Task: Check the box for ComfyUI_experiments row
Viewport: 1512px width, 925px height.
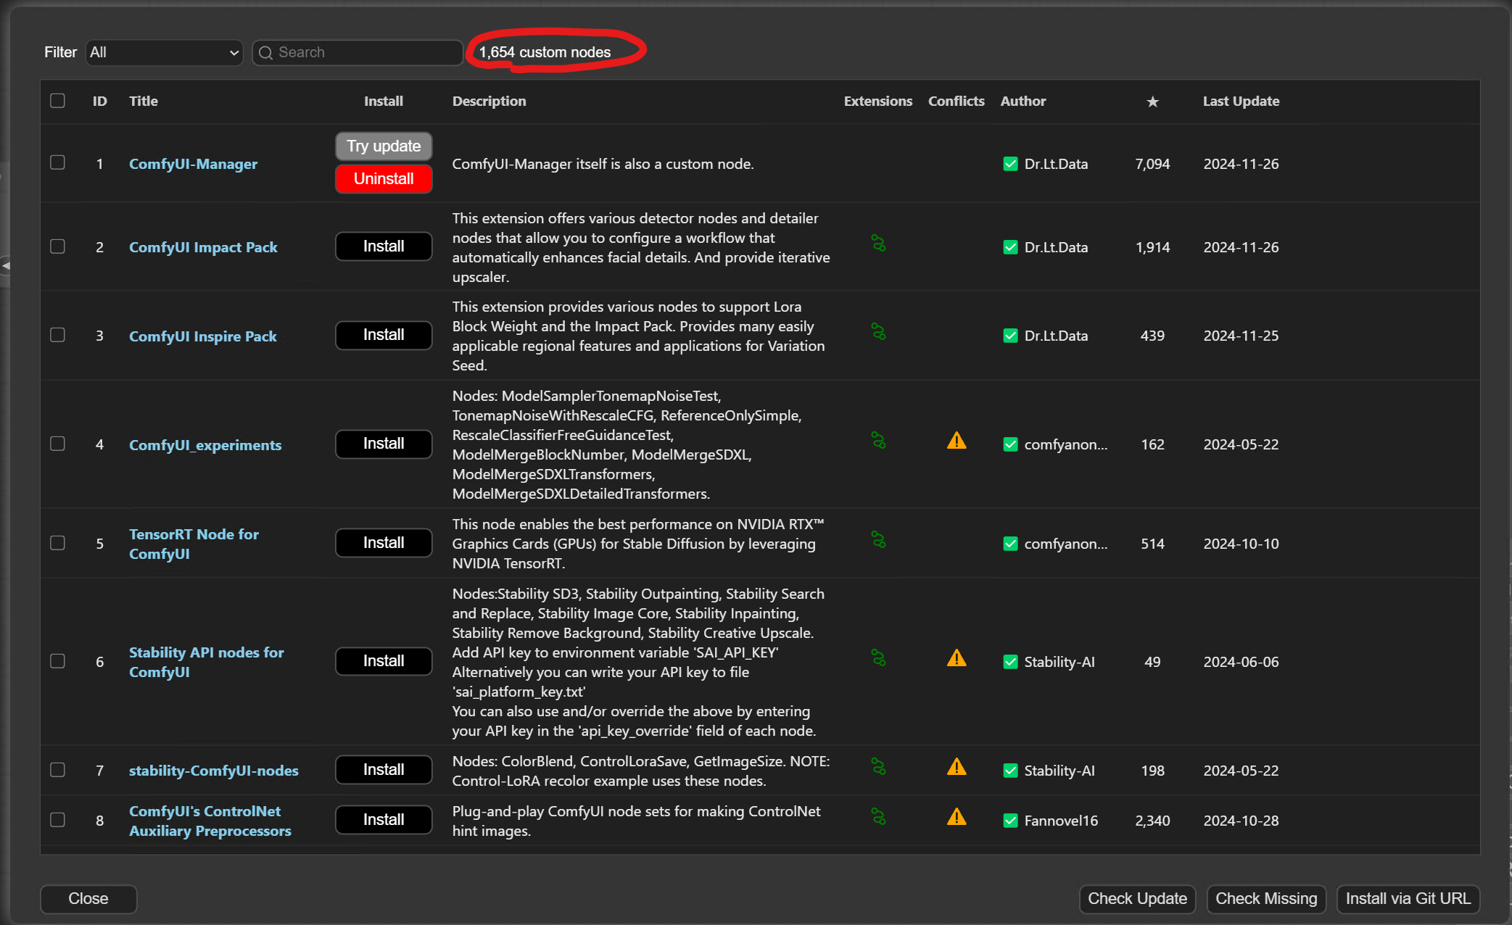Action: point(57,444)
